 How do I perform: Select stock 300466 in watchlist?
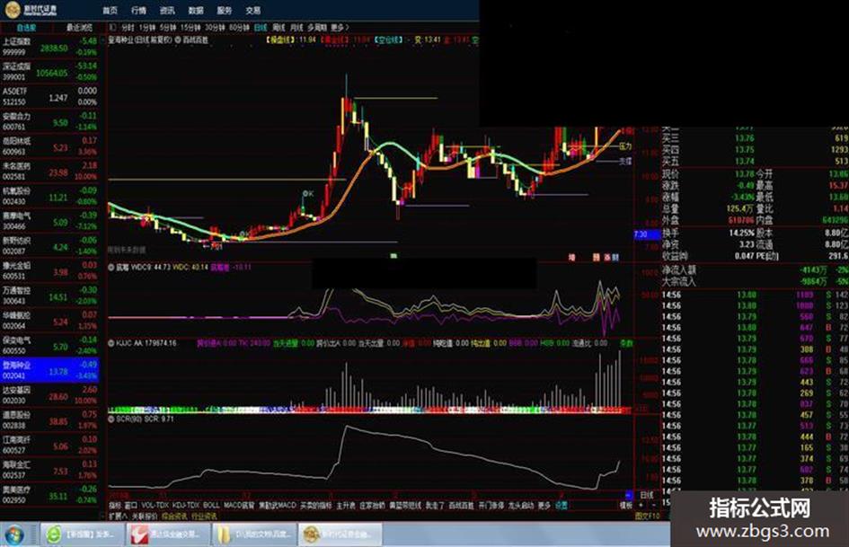49,221
